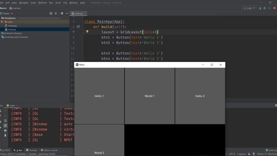
Task: Open the VCS menu
Action: (65, 3)
